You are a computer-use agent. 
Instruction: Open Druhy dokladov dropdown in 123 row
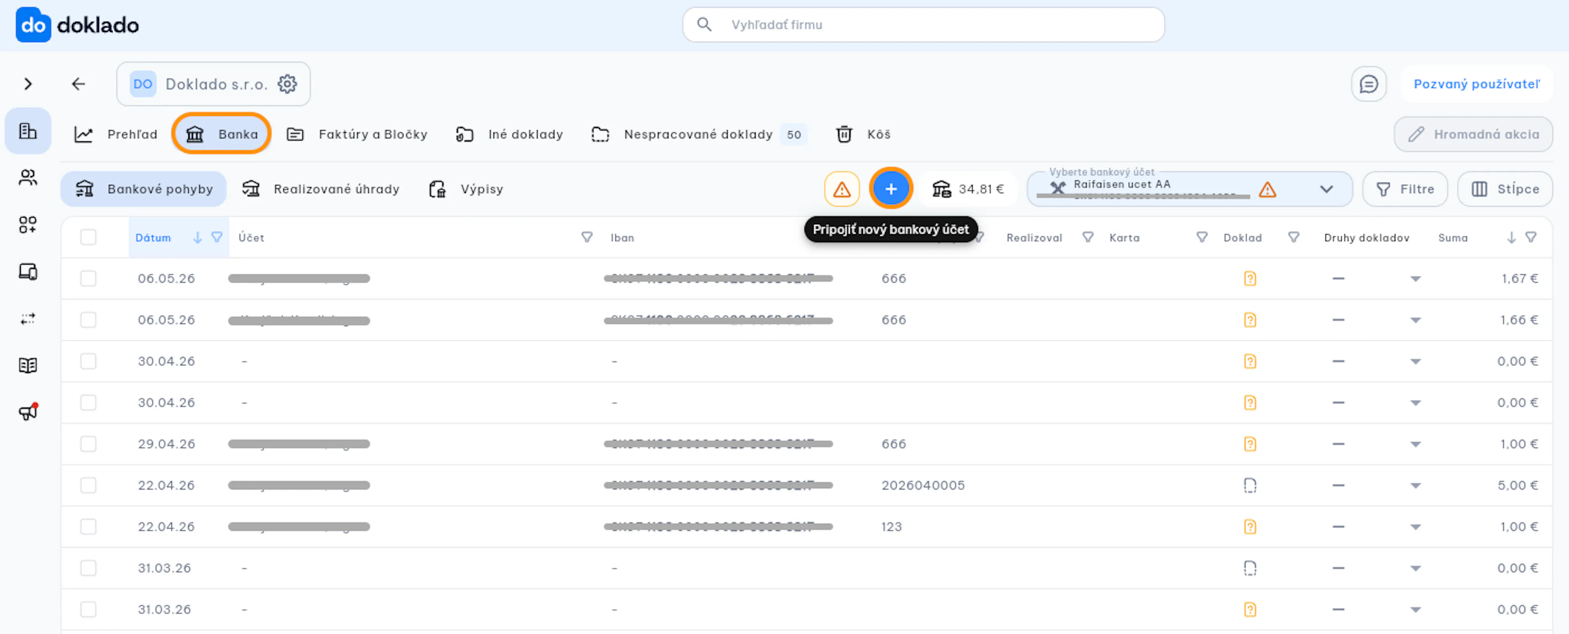pos(1415,527)
